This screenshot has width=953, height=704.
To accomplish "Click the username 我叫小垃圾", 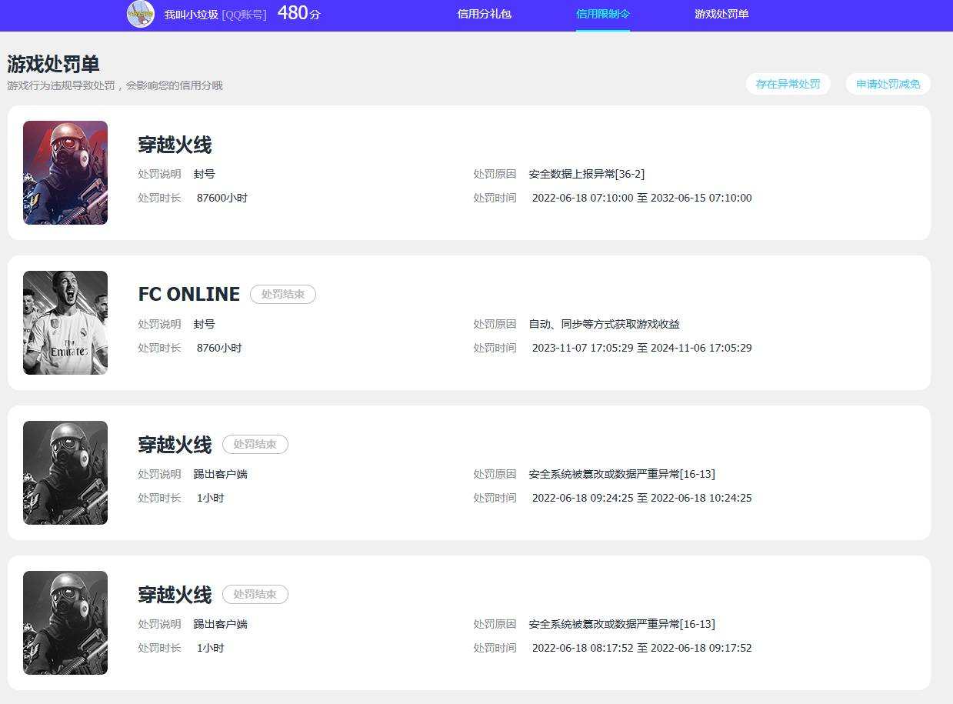I will (x=192, y=15).
